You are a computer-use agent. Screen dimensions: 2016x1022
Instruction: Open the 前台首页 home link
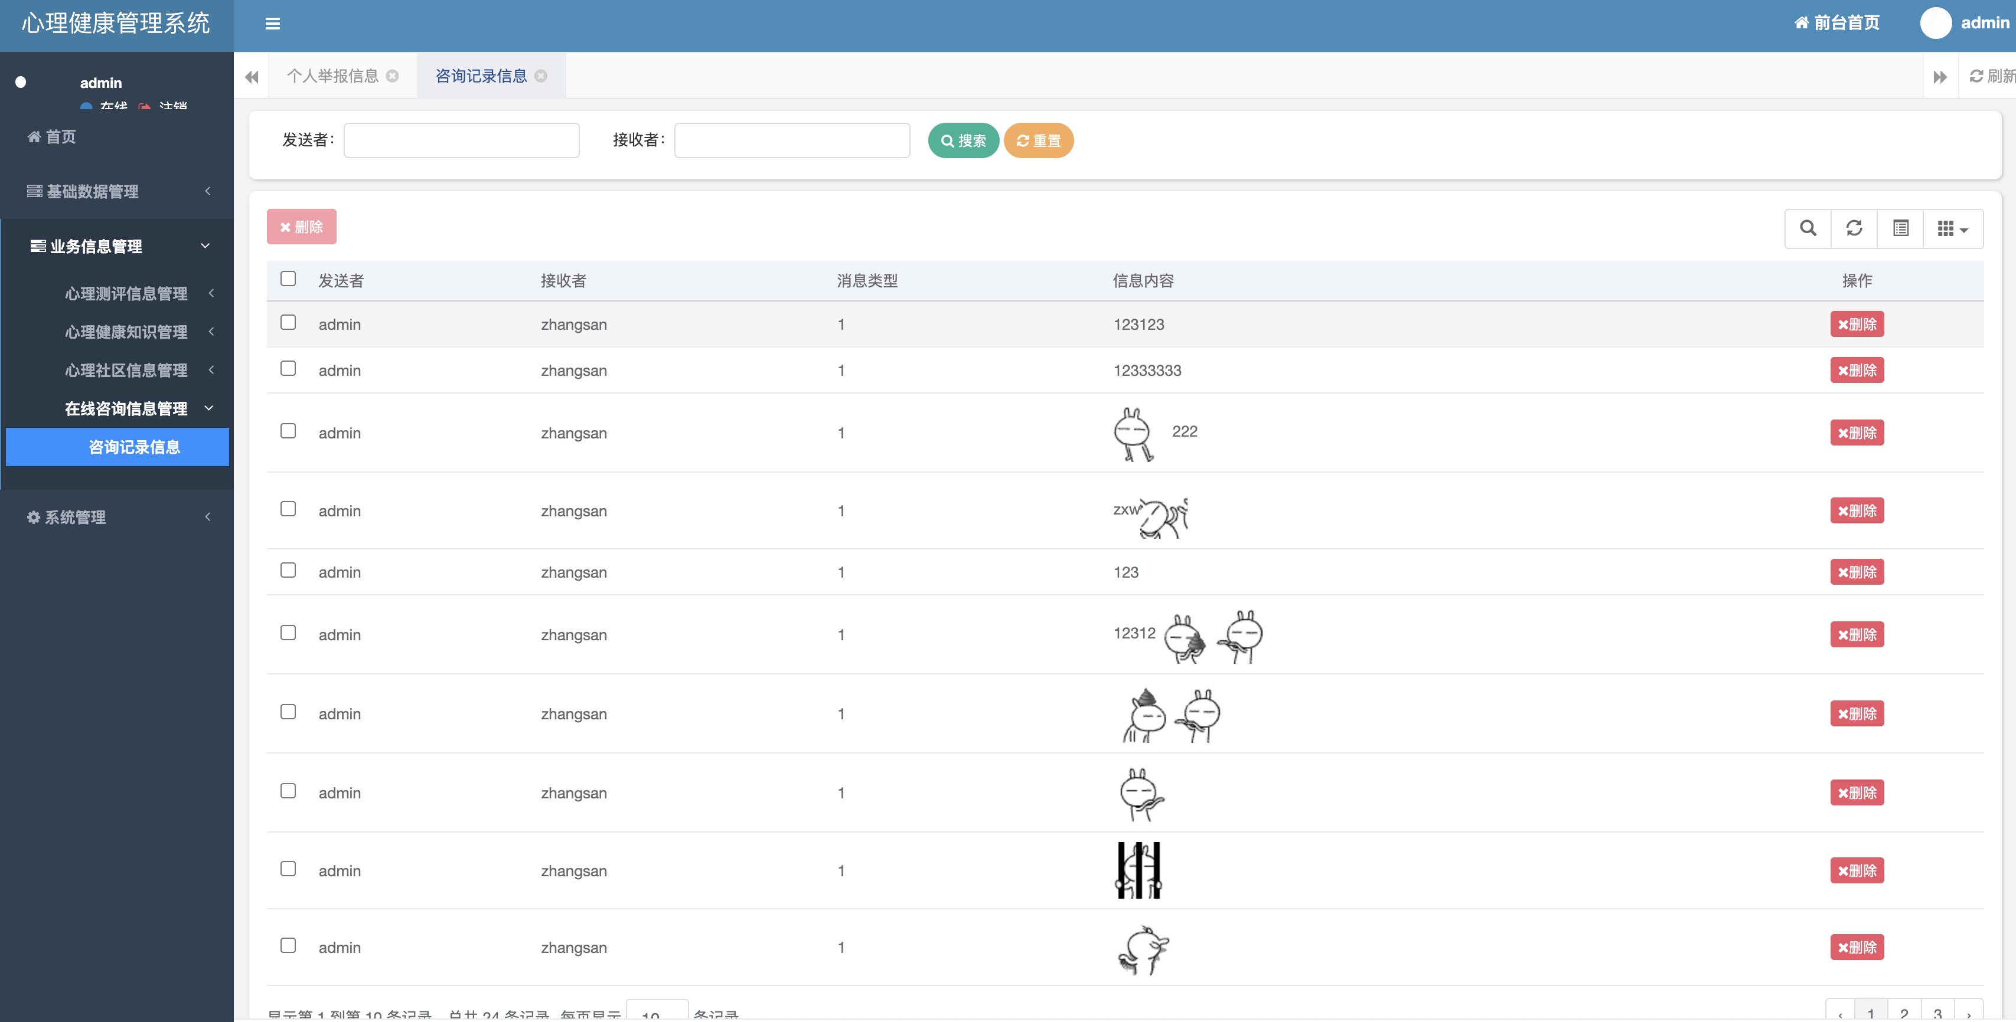click(1837, 22)
